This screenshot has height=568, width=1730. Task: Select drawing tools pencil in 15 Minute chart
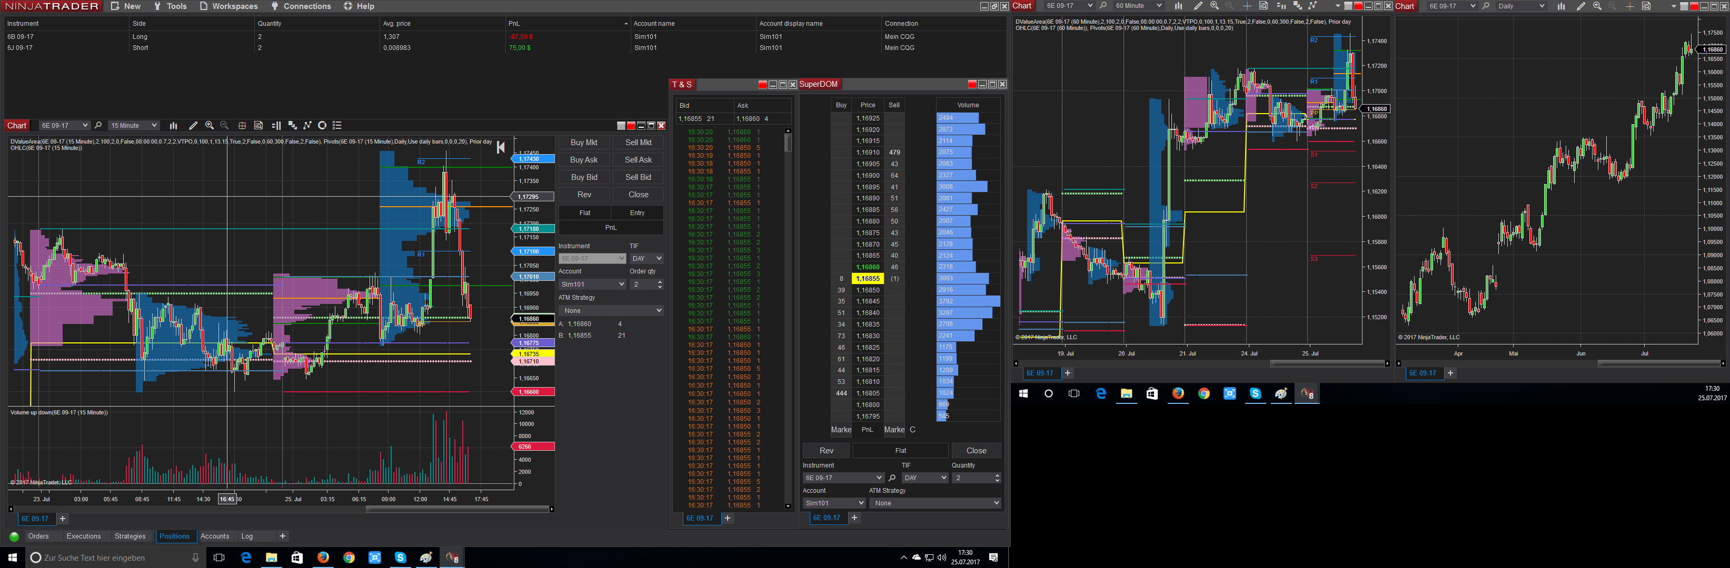coord(193,125)
